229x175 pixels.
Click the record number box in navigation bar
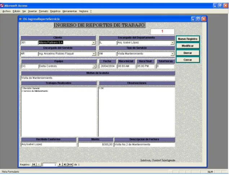click(x=49, y=165)
